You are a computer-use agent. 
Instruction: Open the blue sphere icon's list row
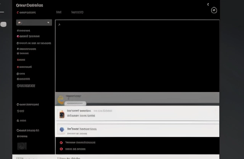click(137, 130)
